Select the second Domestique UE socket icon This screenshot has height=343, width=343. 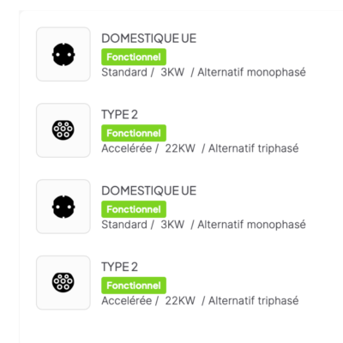[x=63, y=207]
